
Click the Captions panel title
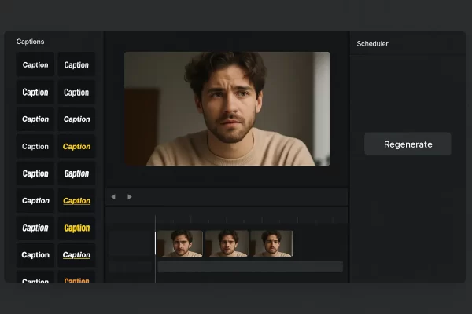coord(31,42)
